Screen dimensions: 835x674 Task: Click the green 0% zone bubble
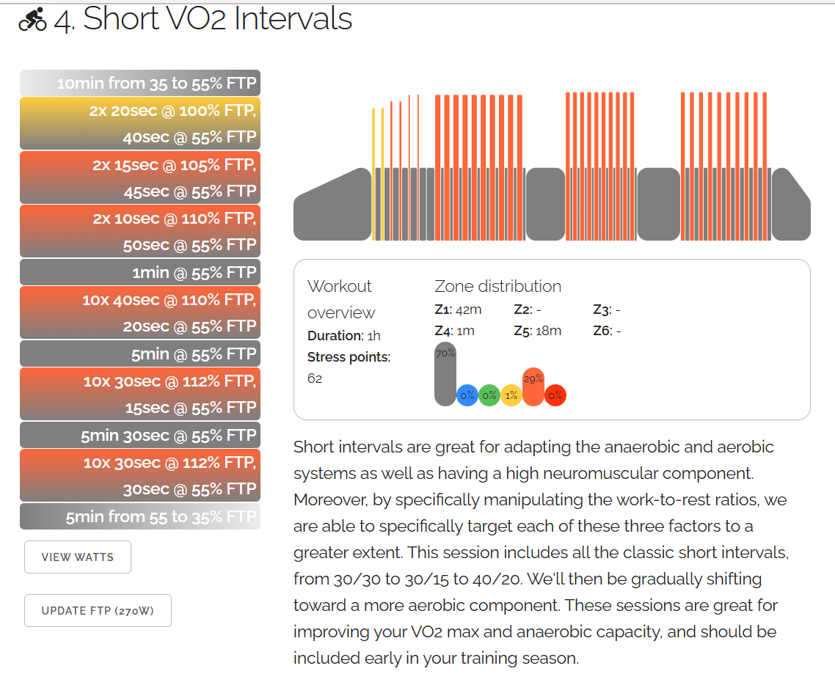(x=489, y=395)
